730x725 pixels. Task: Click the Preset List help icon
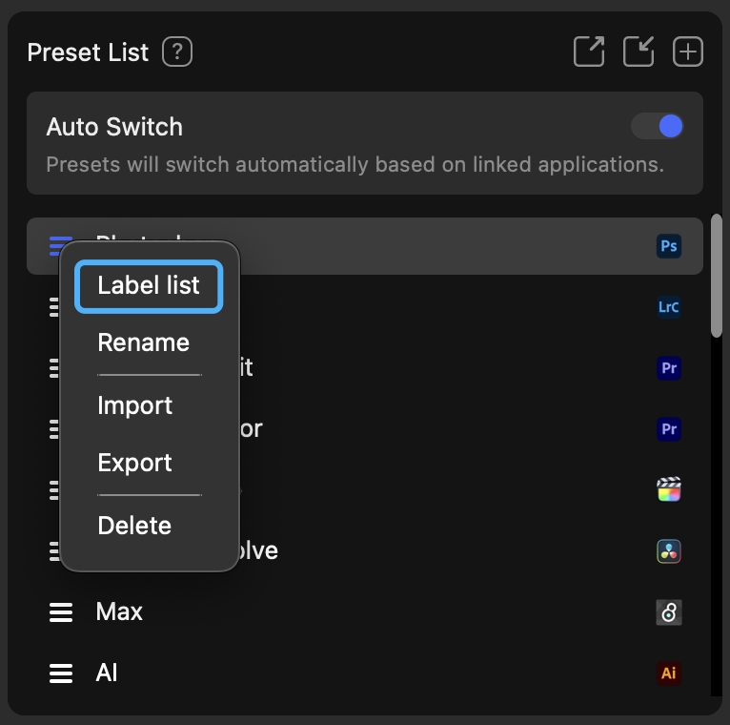(177, 52)
